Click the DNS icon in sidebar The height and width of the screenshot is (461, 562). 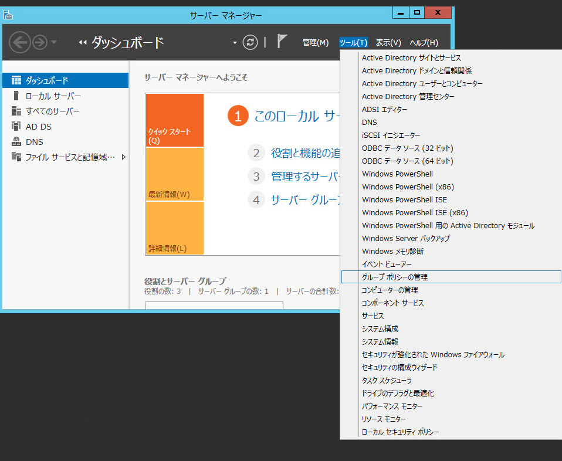16,141
